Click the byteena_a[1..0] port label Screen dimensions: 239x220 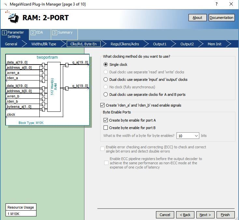19,107
